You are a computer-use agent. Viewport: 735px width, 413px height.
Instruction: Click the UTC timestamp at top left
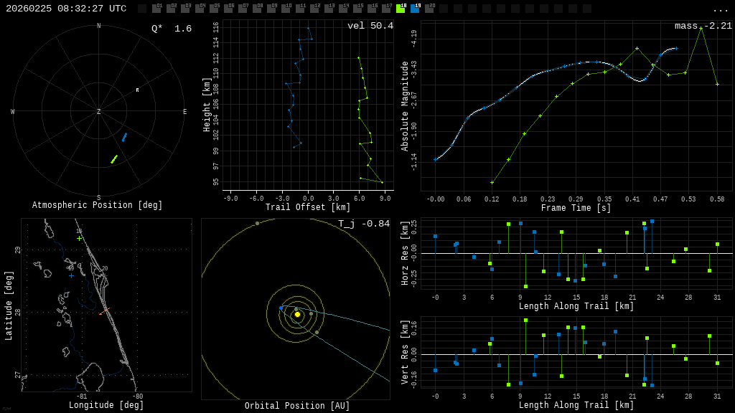[x=66, y=9]
